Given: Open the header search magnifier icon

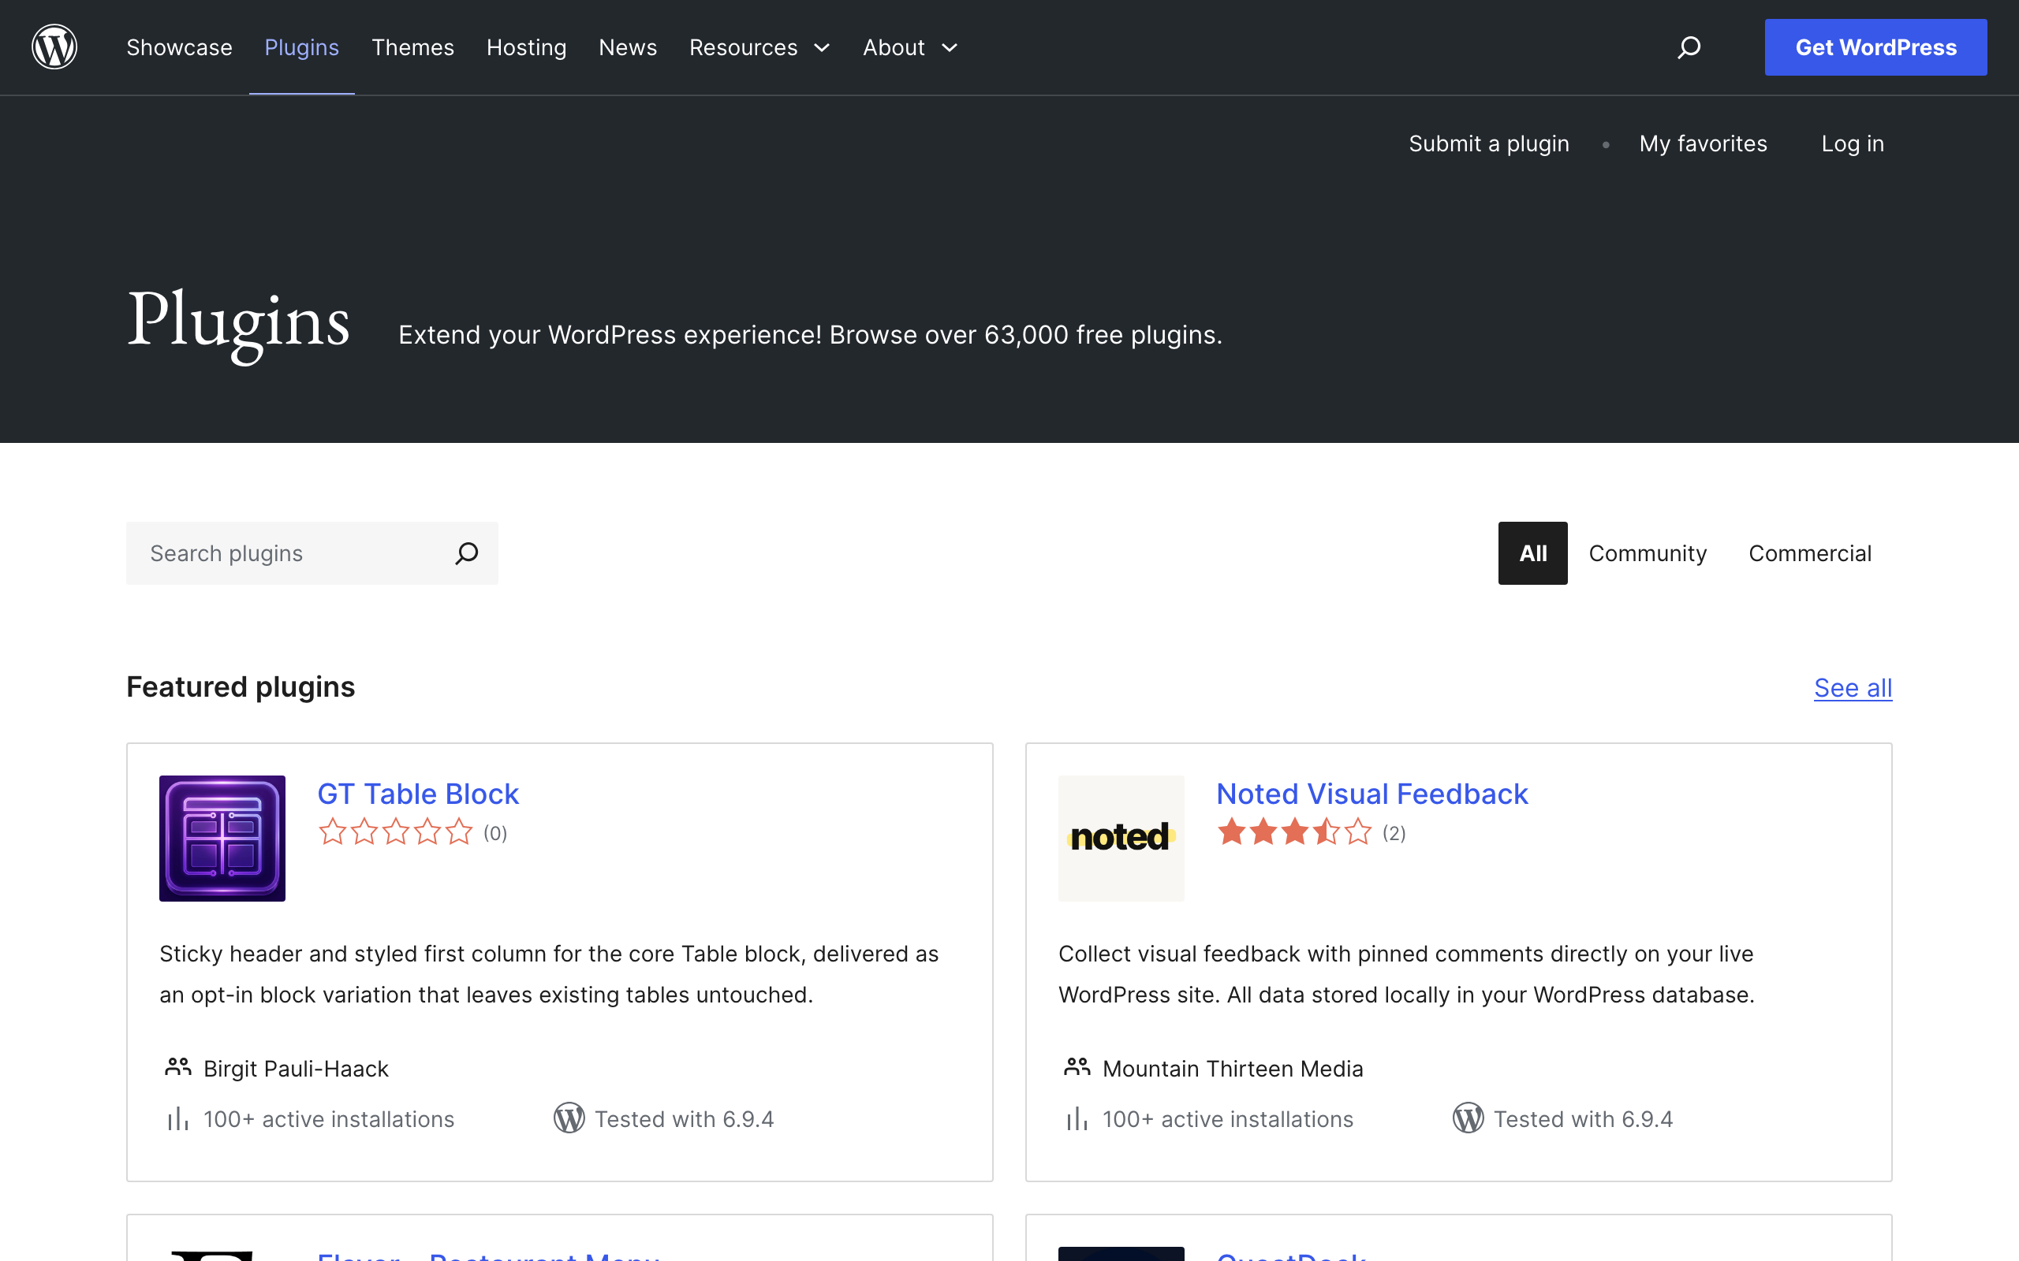Looking at the screenshot, I should [1689, 47].
